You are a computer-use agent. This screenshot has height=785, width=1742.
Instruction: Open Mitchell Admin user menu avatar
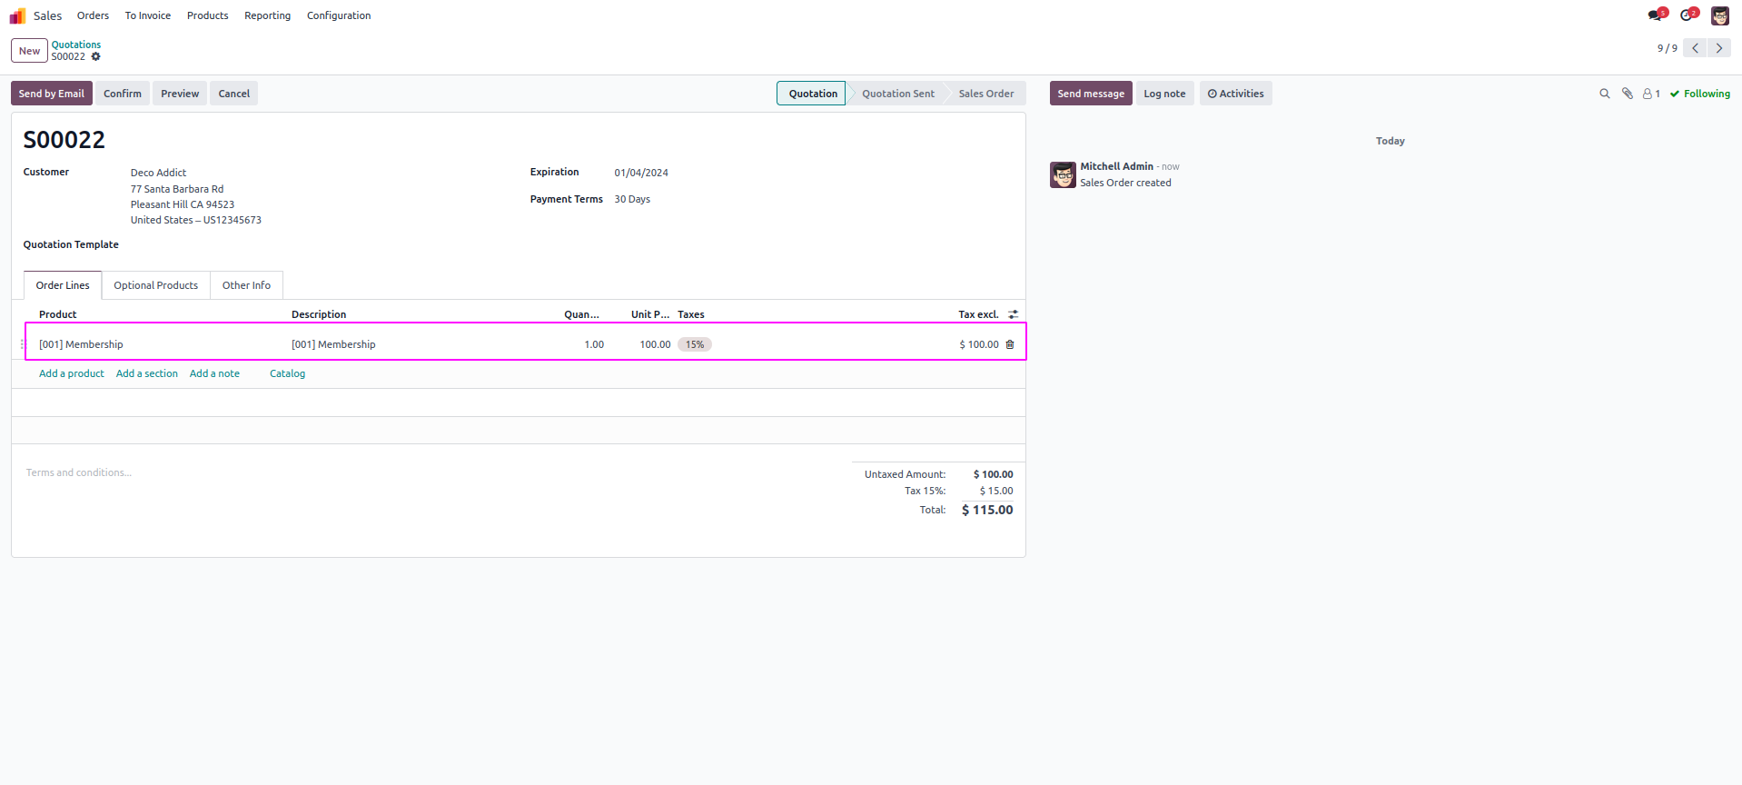(x=1720, y=15)
